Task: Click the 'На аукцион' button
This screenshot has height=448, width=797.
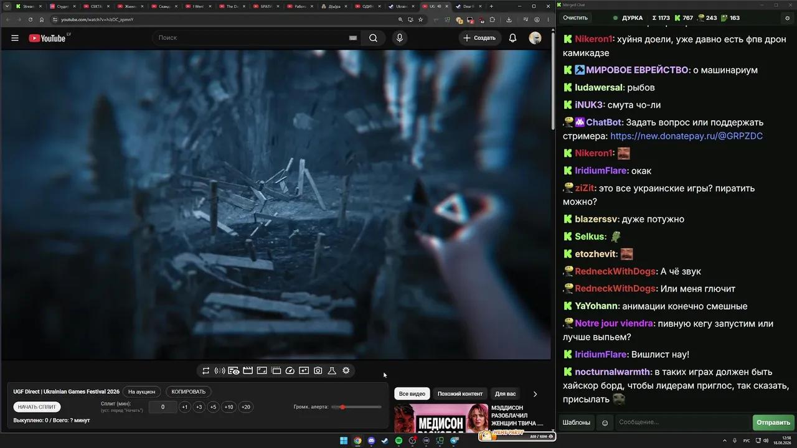Action: (142, 392)
